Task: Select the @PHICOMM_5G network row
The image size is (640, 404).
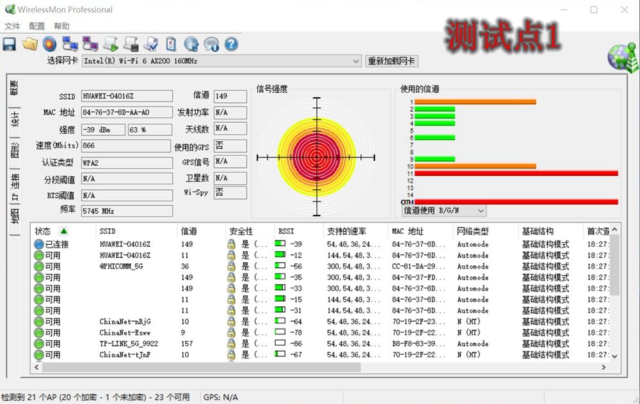Action: (321, 266)
